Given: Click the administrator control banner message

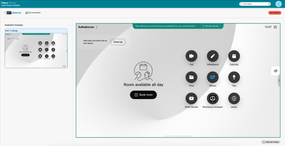Looking at the screenshot, I should click(165, 26).
